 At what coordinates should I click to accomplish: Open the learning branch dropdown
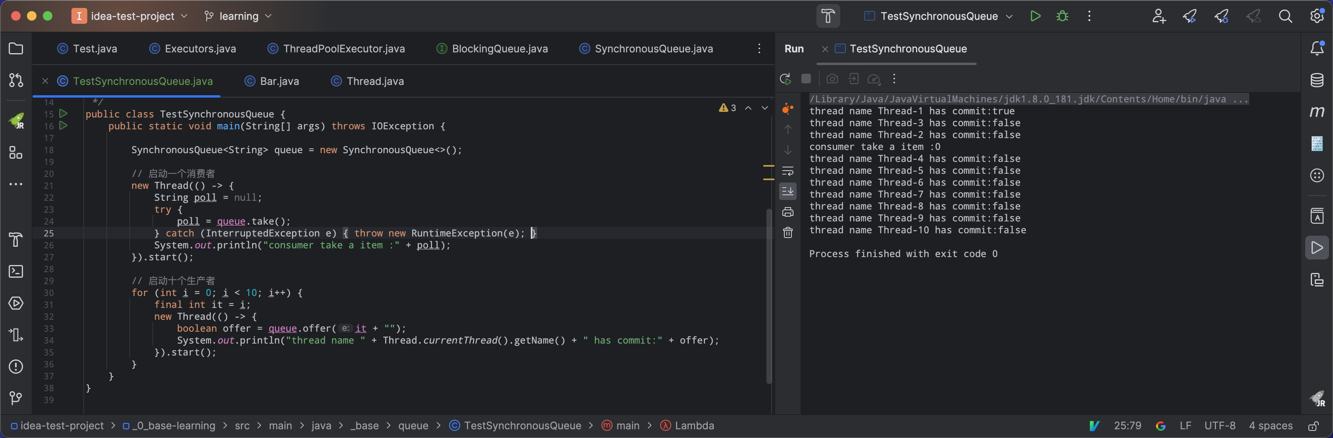click(x=238, y=16)
